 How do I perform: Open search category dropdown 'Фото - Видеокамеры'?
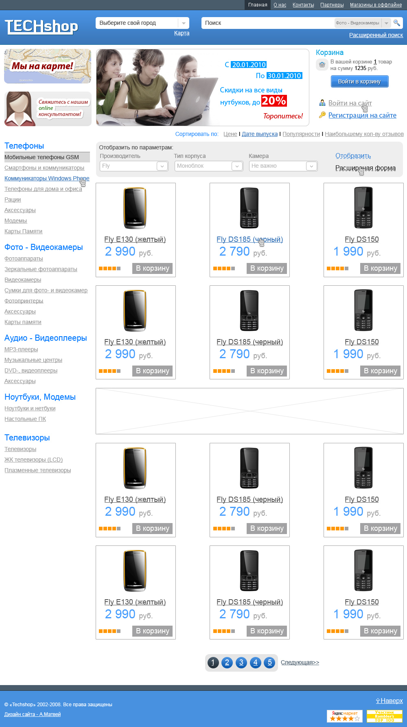pos(386,23)
